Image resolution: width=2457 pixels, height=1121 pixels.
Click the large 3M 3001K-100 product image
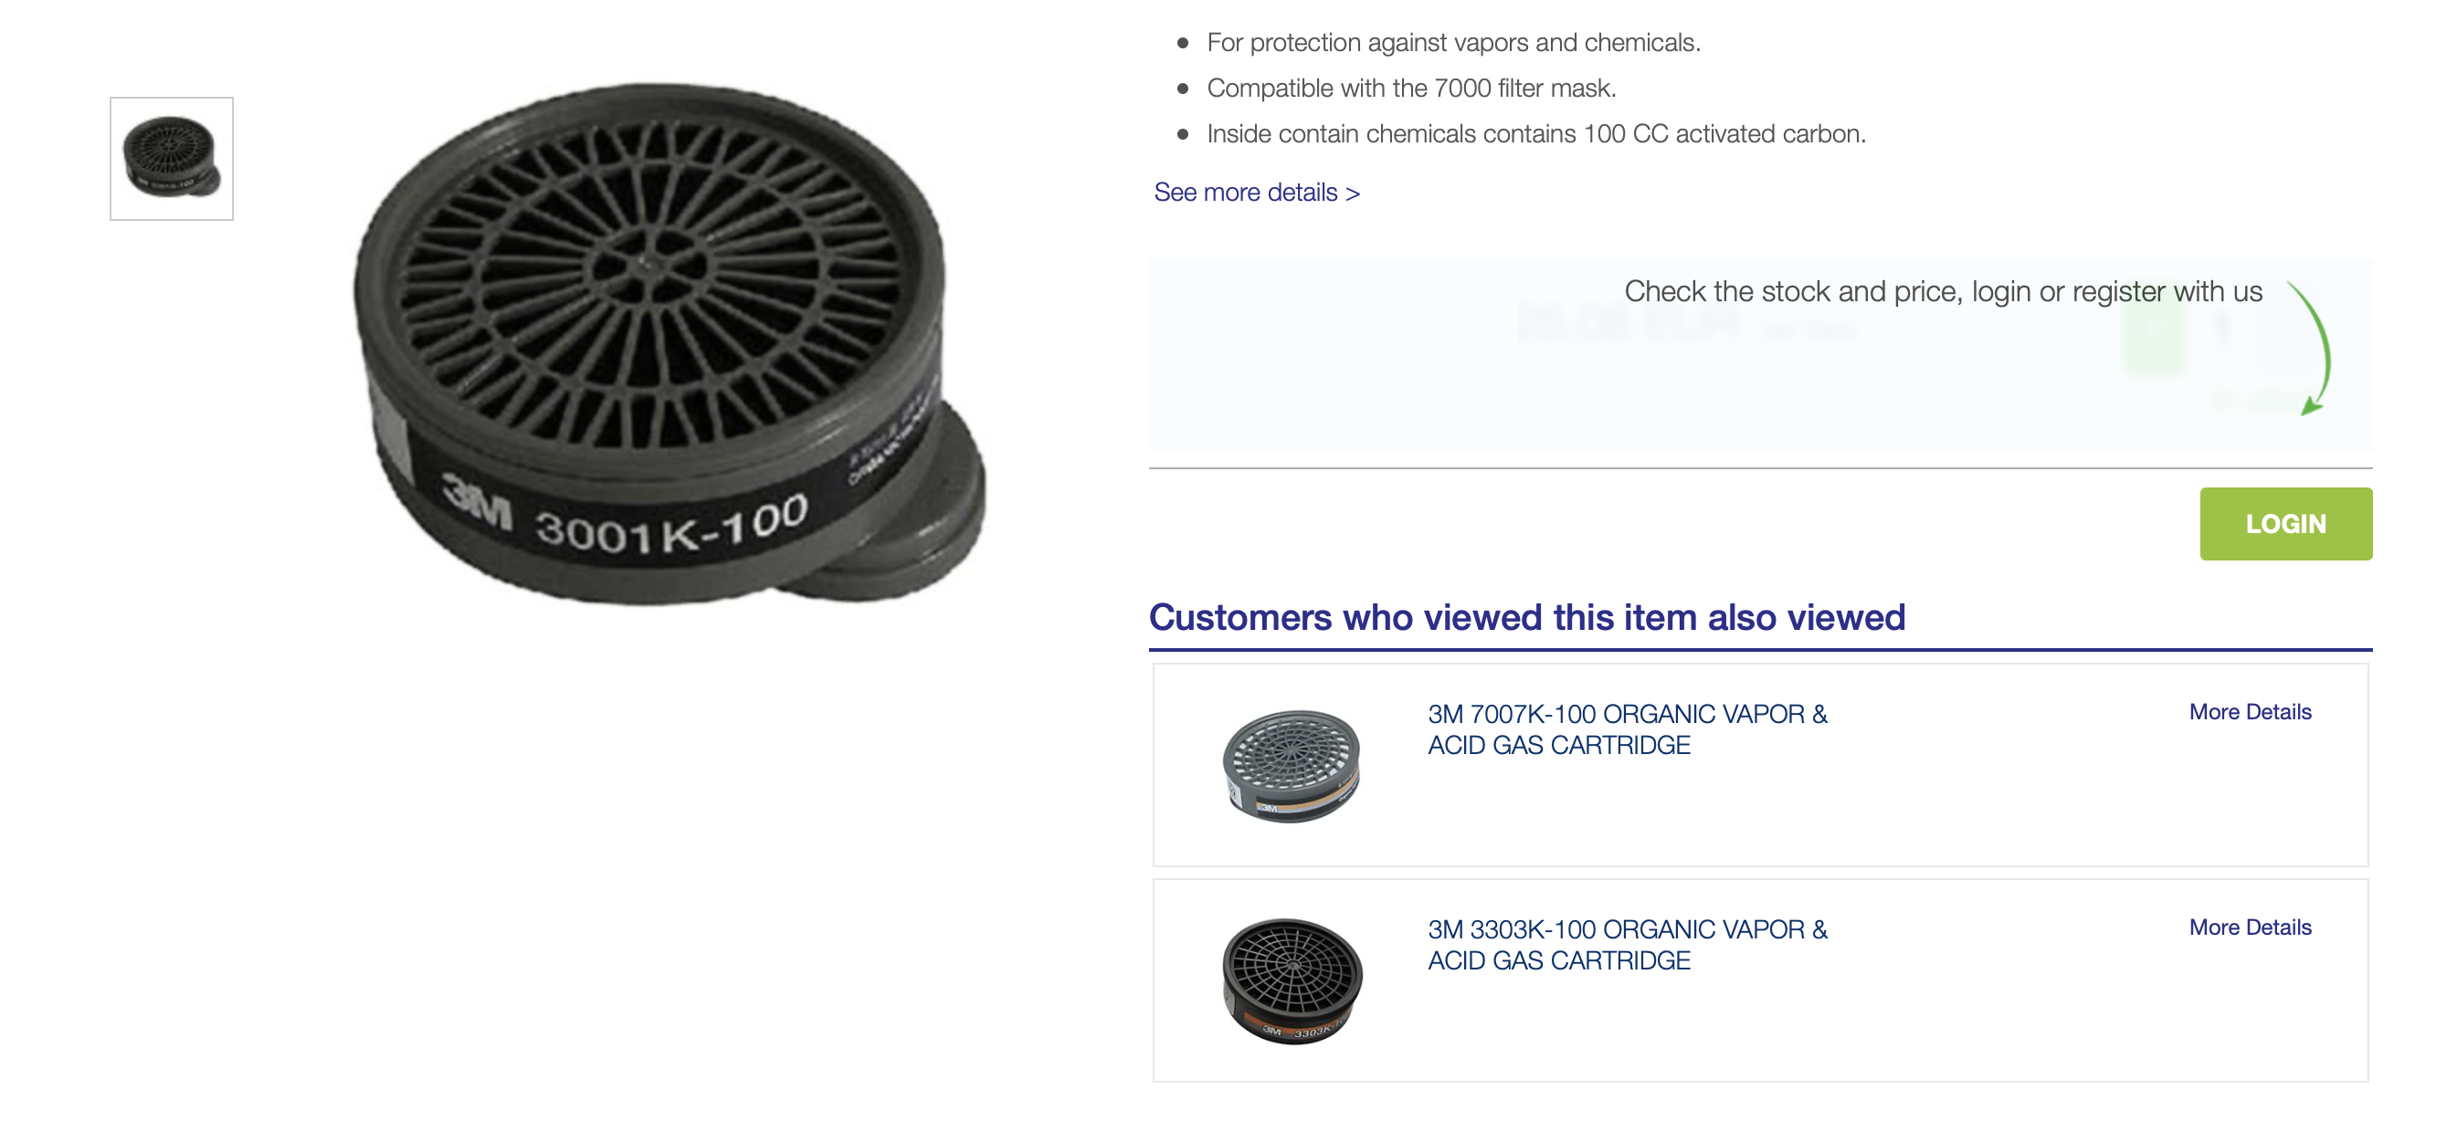(670, 343)
